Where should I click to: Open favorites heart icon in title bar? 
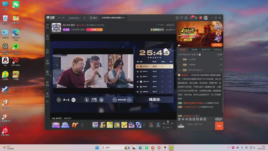[x=182, y=18]
